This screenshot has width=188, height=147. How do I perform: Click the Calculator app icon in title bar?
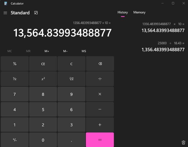(x=6, y=4)
